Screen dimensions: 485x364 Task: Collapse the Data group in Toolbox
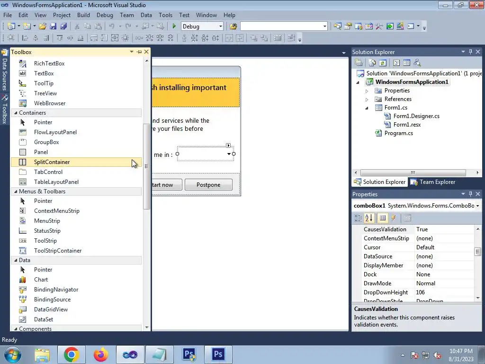click(16, 260)
